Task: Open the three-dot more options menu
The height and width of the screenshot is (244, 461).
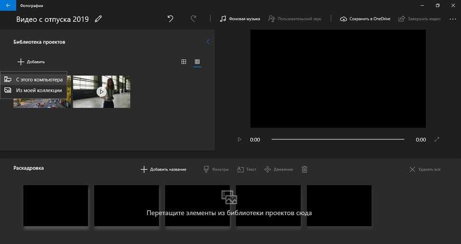Action: click(452, 19)
